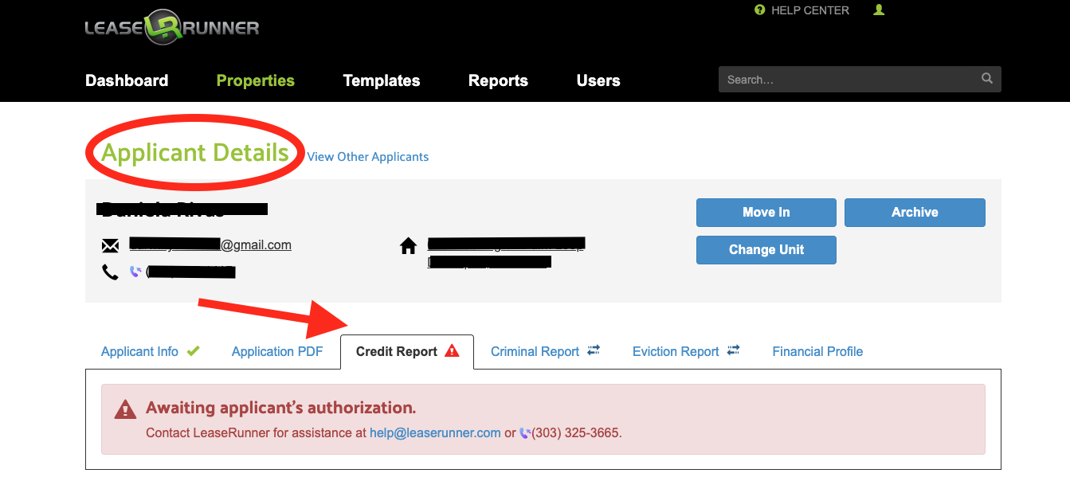
Task: Click the Change Unit button
Action: (766, 249)
